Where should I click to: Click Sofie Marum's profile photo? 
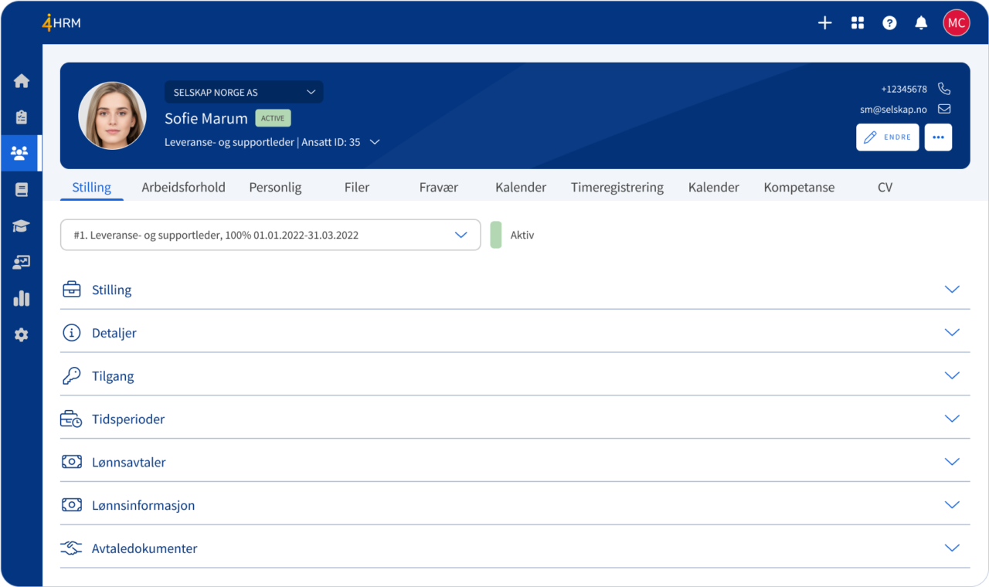[112, 115]
